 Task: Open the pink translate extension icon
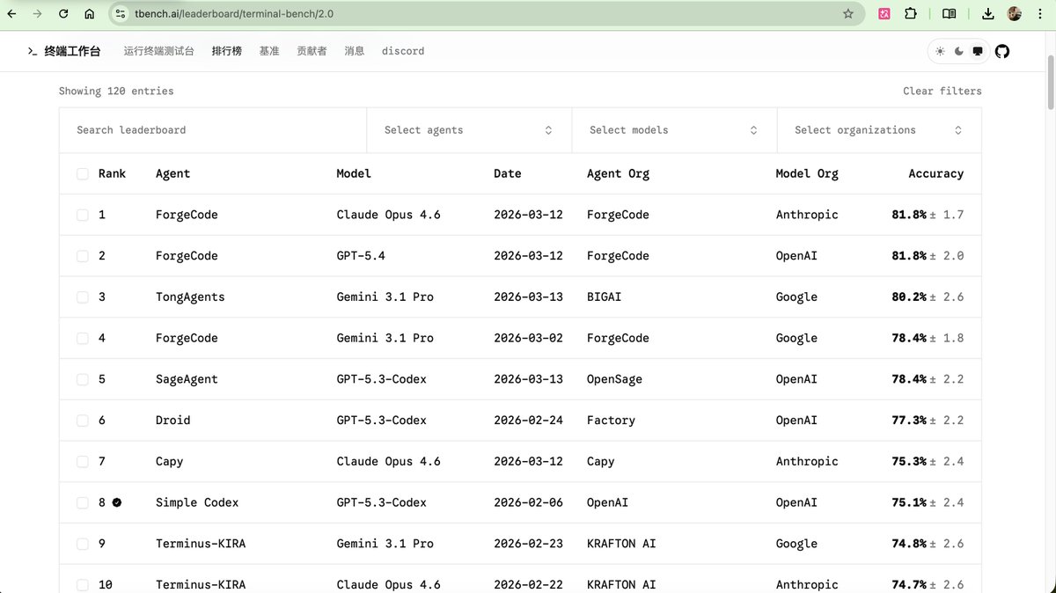tap(884, 14)
